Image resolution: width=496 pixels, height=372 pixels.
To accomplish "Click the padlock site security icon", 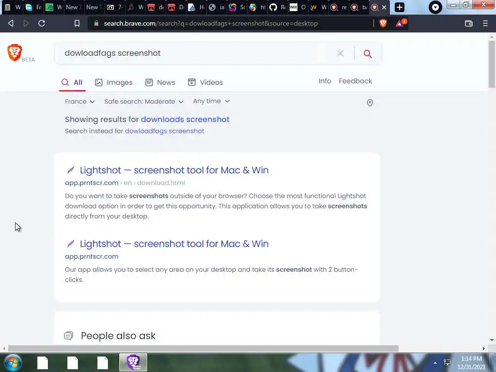I will pos(96,23).
